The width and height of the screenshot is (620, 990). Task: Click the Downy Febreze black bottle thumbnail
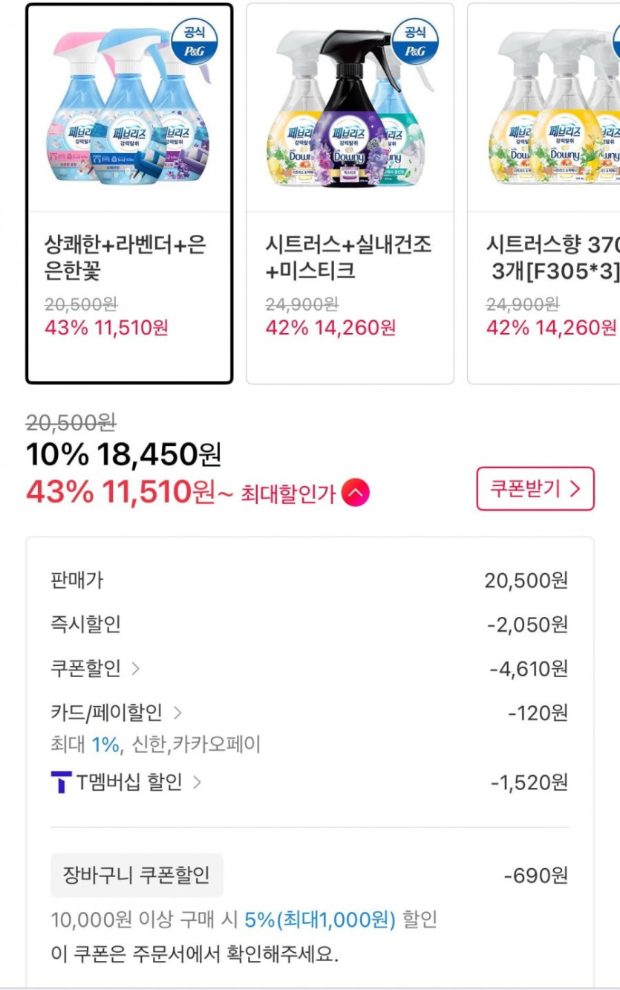click(350, 108)
